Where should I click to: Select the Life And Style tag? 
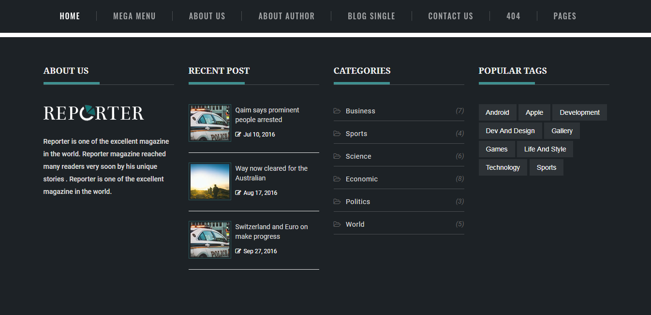click(545, 149)
